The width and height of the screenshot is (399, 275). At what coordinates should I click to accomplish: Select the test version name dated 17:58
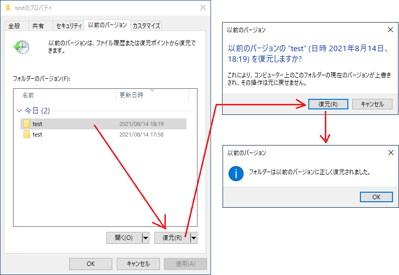point(38,134)
